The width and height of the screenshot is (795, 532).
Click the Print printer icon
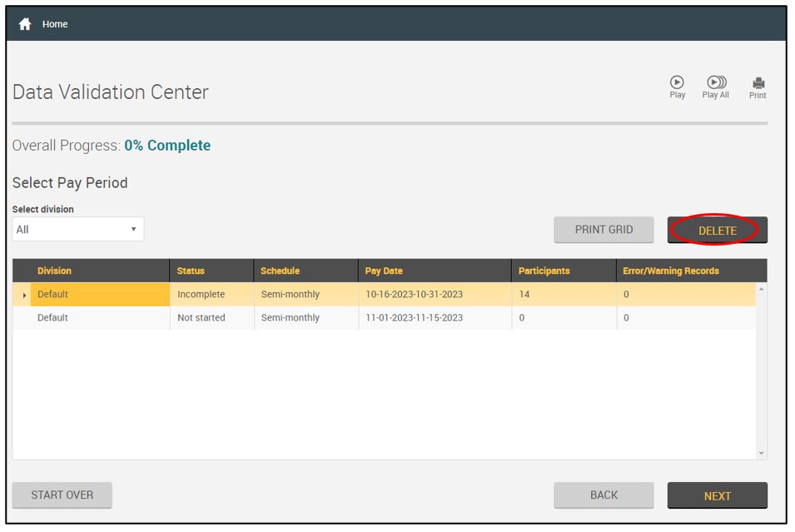tap(758, 83)
